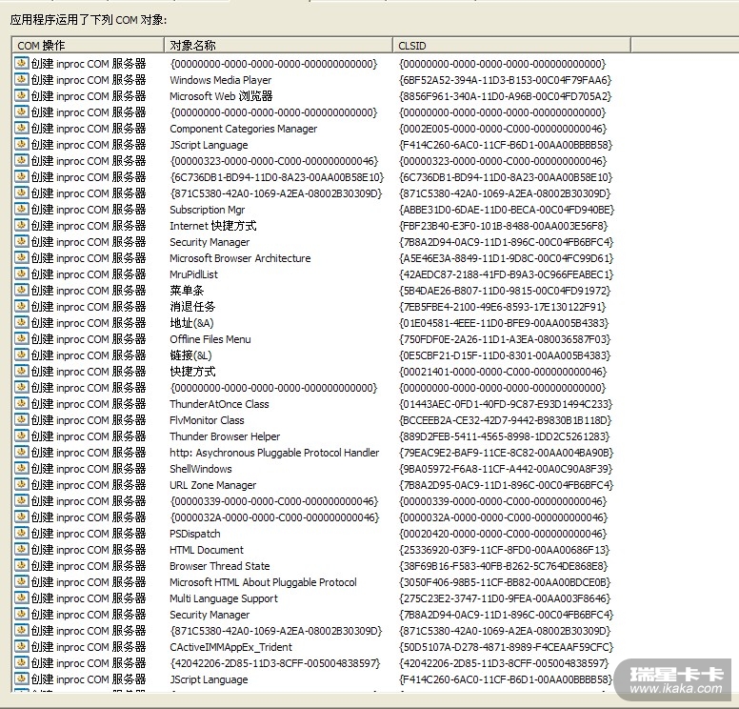739x709 pixels.
Task: Select the Microsoft Browser Architecture entry
Action: [x=240, y=258]
